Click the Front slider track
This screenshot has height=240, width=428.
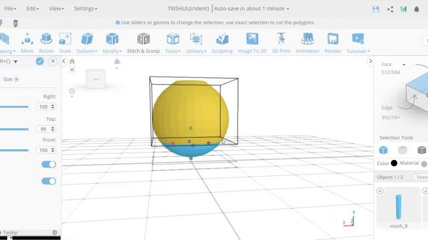coord(14,150)
